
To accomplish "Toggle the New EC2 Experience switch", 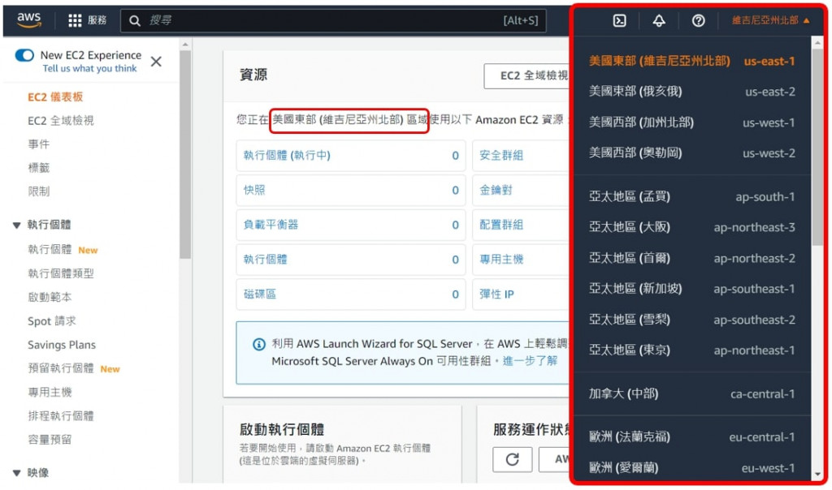I will (x=24, y=55).
